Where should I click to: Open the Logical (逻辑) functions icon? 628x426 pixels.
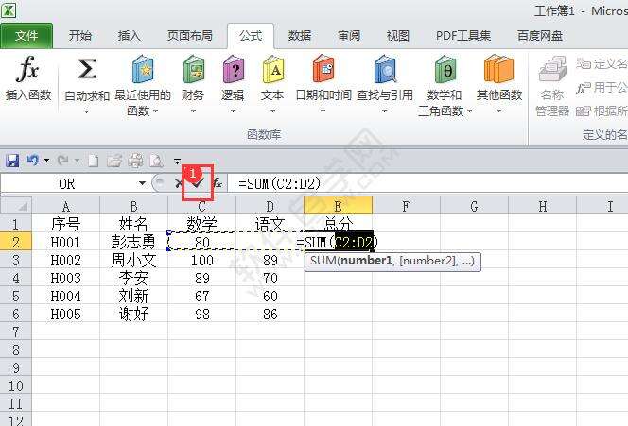tap(233, 70)
